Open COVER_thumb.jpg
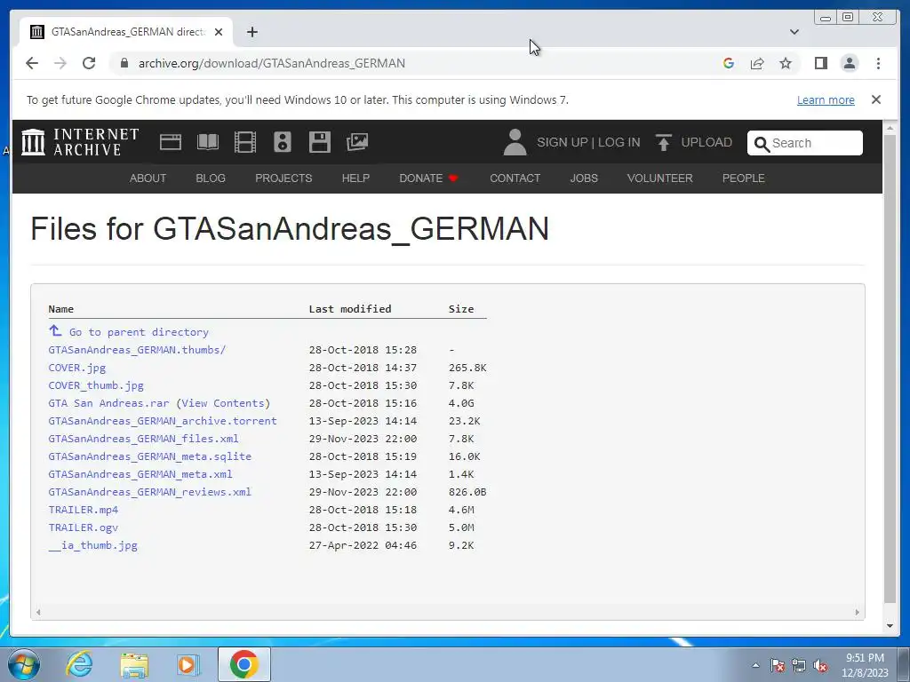Image resolution: width=910 pixels, height=682 pixels. [96, 385]
